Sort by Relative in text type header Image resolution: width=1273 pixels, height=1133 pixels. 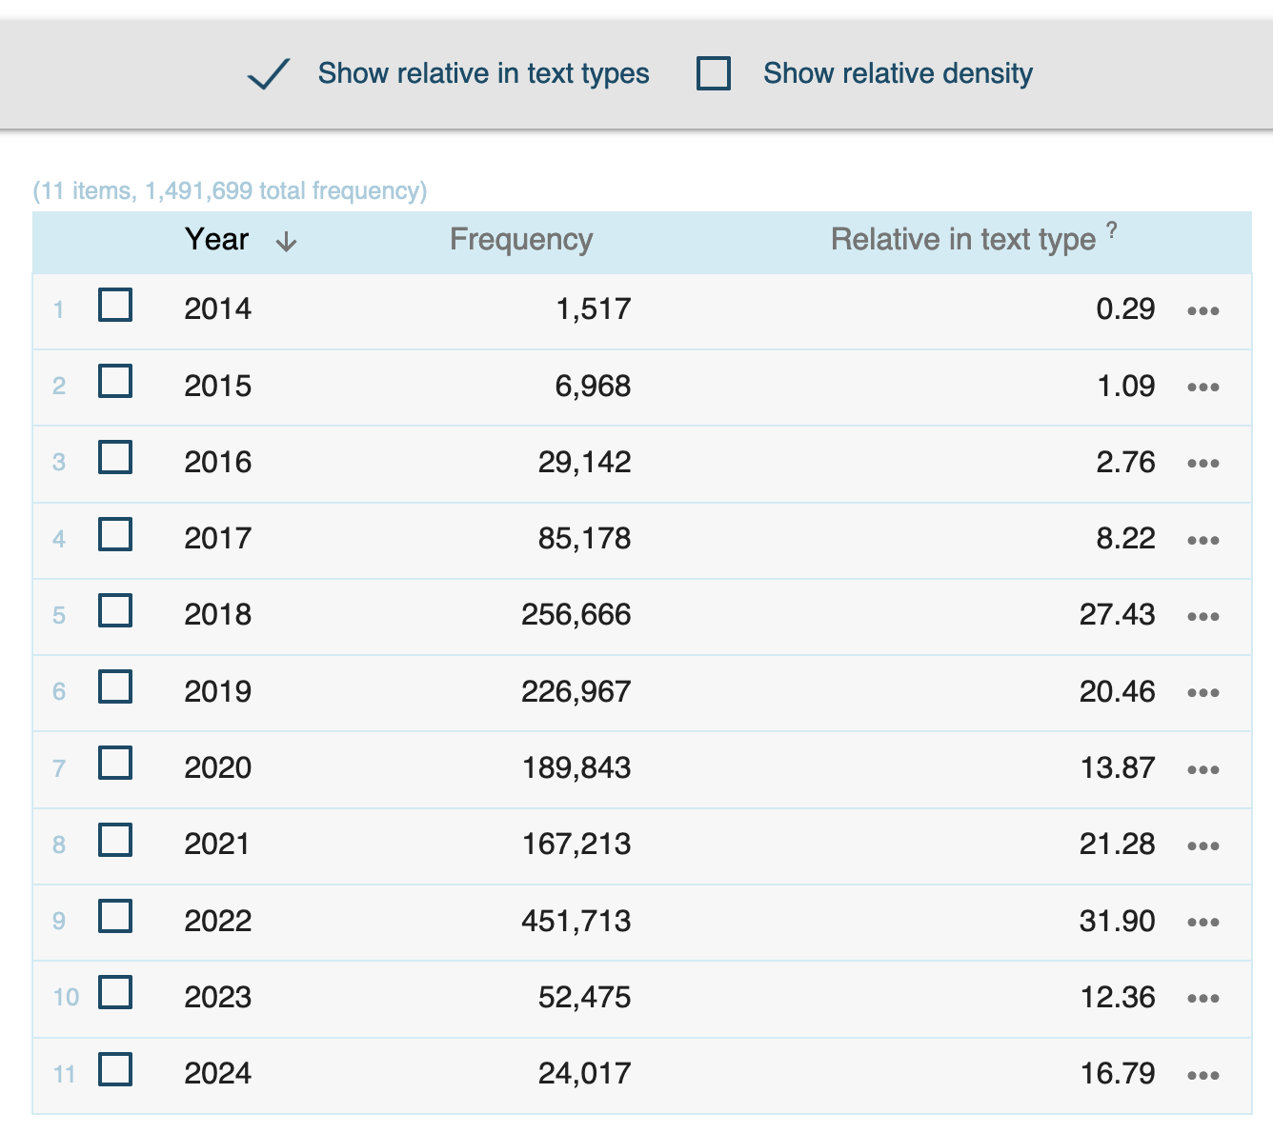click(x=962, y=240)
